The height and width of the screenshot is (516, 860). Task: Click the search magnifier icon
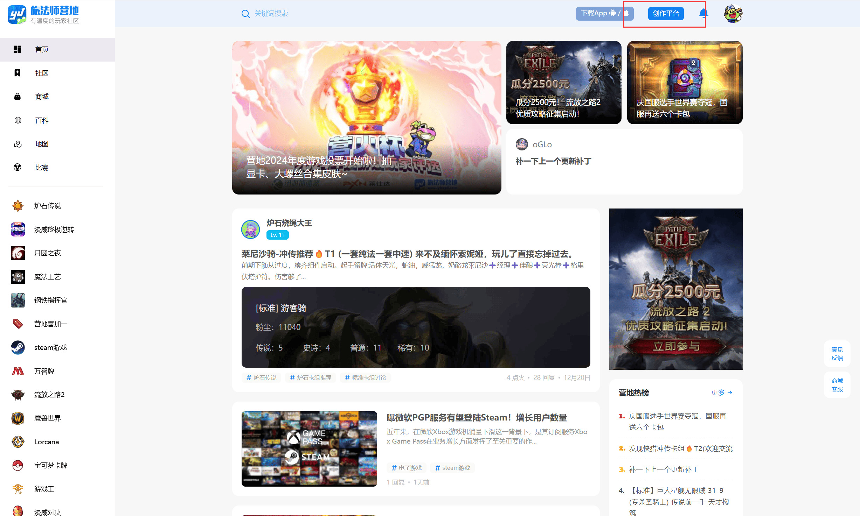246,14
